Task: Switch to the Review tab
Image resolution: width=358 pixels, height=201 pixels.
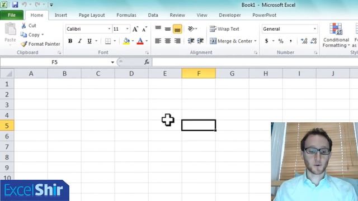Action: pyautogui.click(x=177, y=15)
